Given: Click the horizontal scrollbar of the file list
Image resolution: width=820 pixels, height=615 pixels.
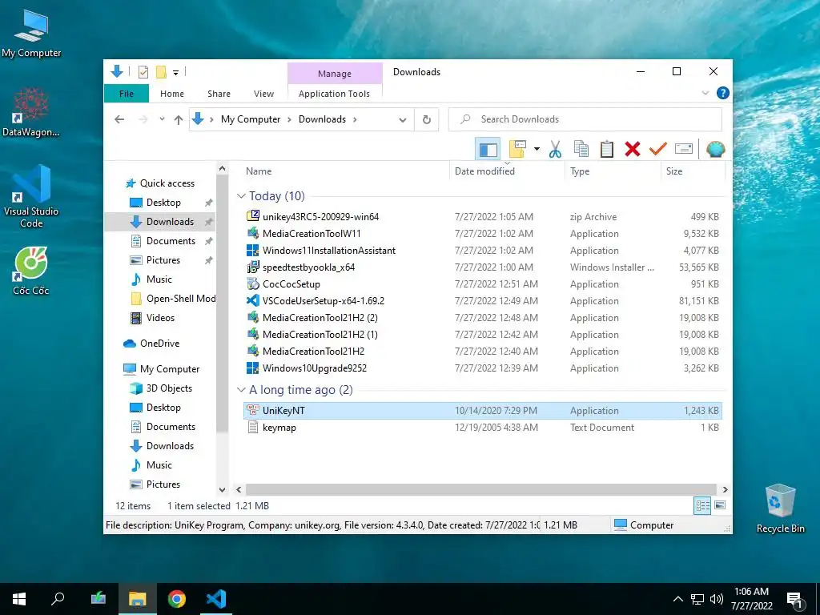Looking at the screenshot, I should coord(481,489).
